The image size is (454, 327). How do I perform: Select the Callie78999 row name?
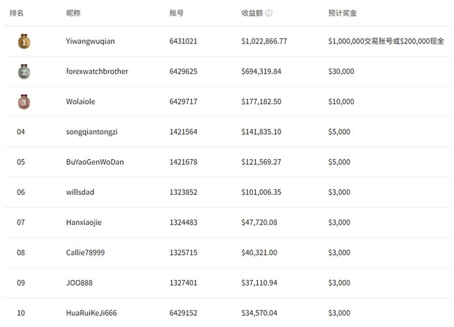pyautogui.click(x=86, y=253)
